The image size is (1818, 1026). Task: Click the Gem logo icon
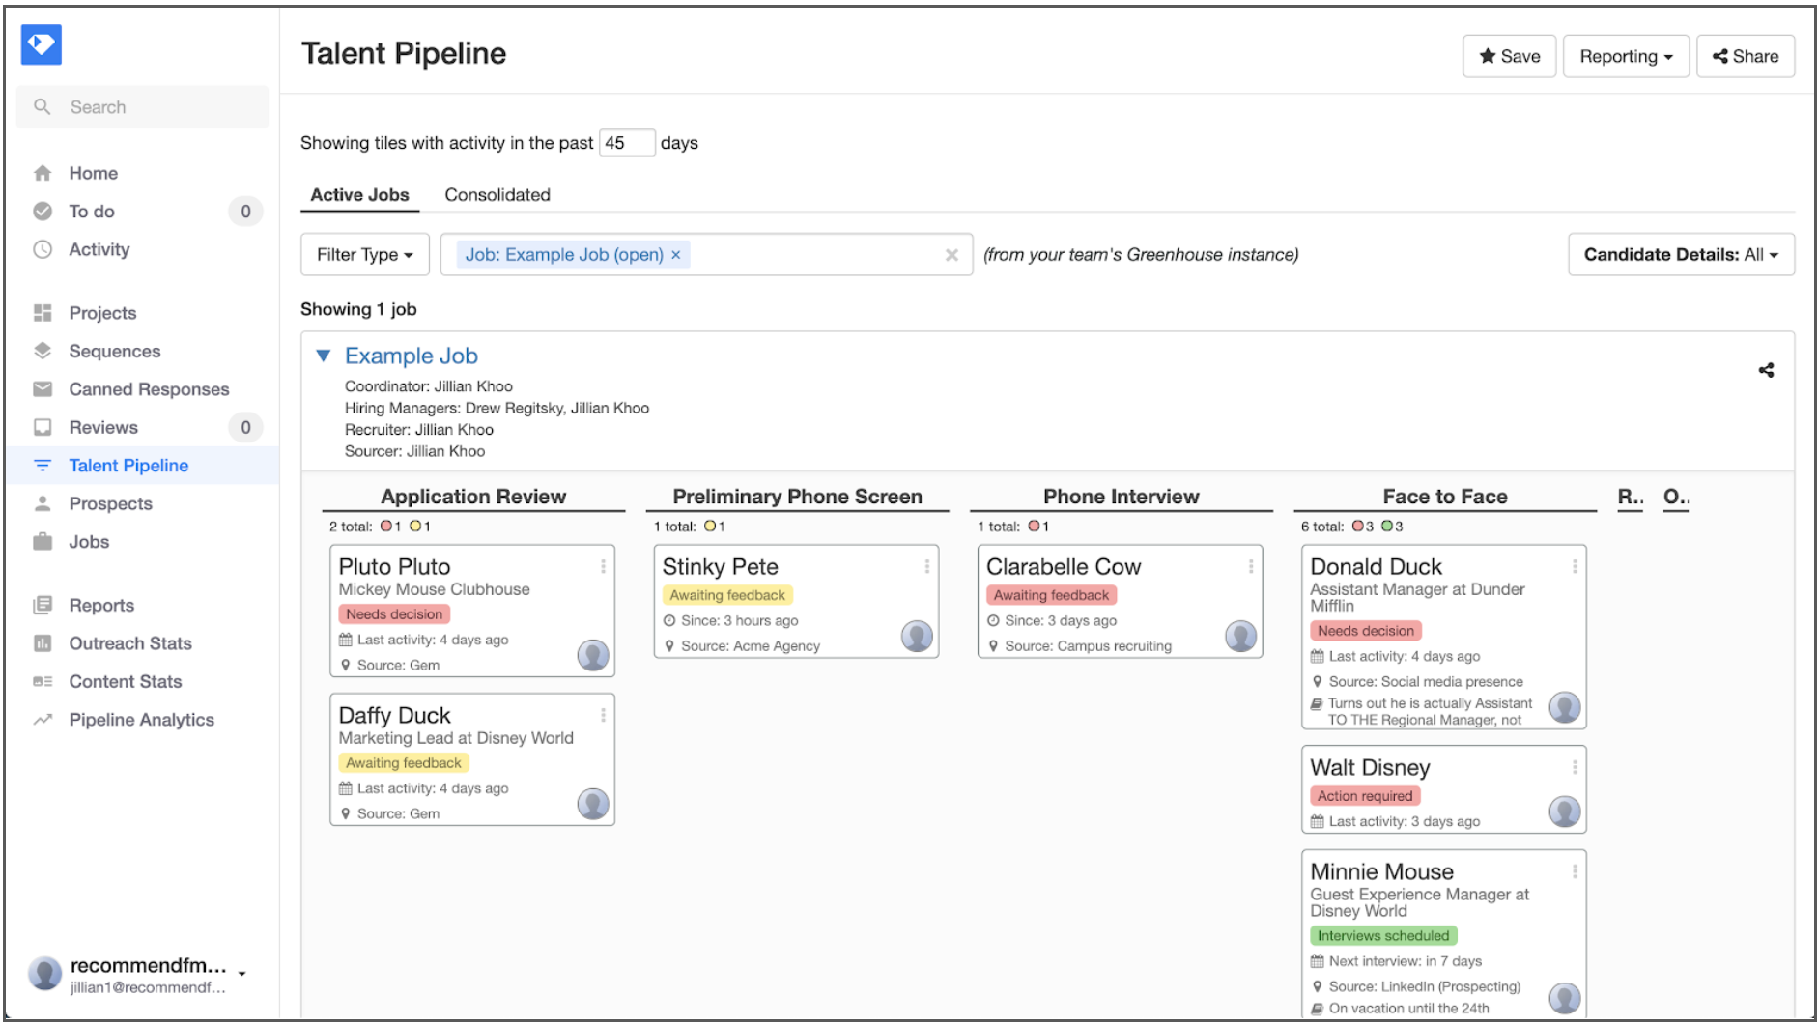(42, 44)
